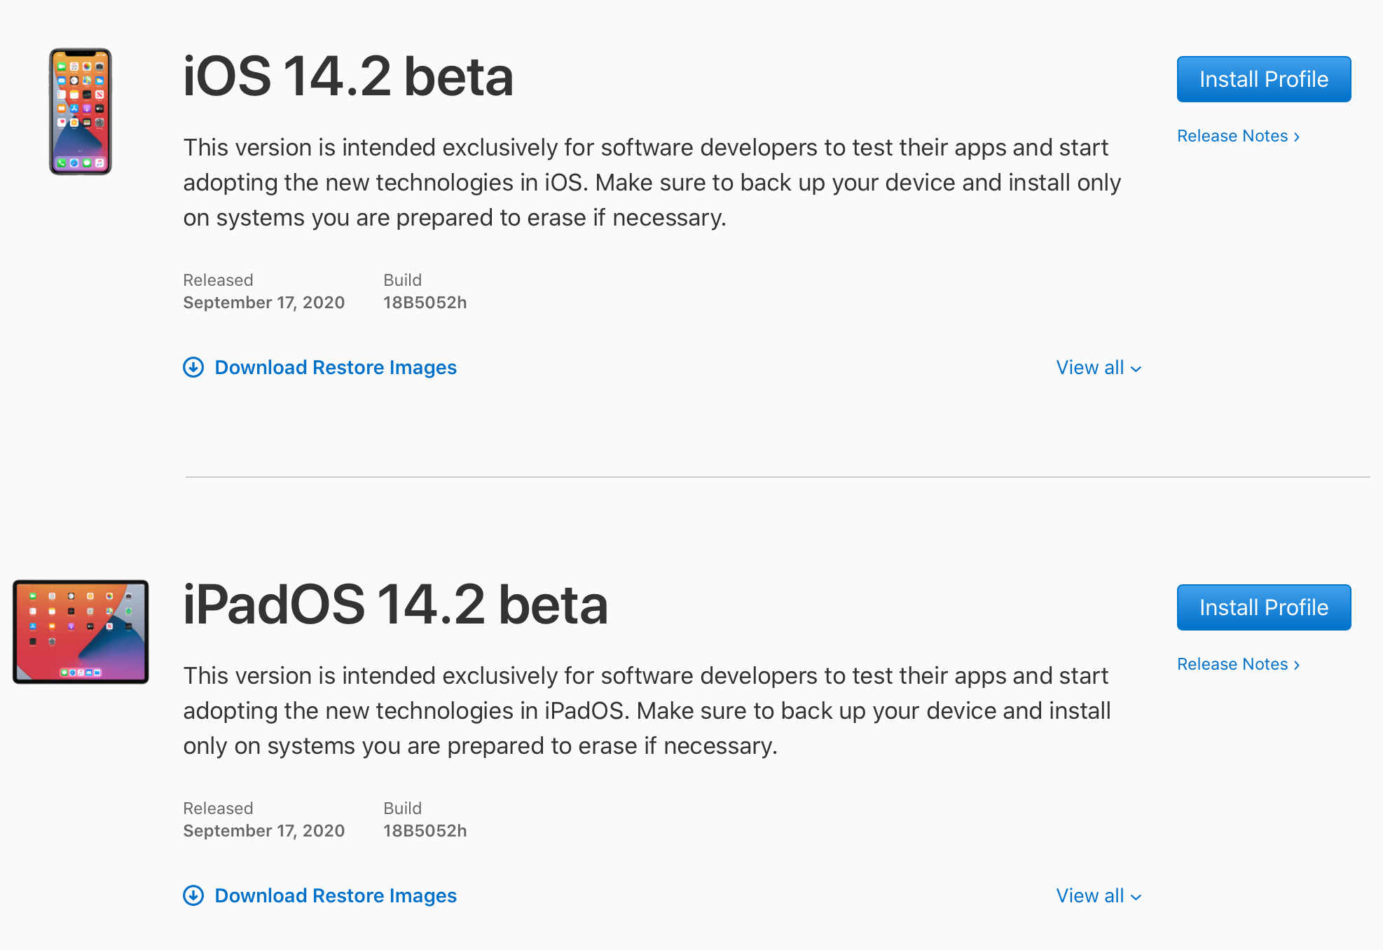The image size is (1383, 950).
Task: Click Install Profile for iOS 14.2 beta
Action: [x=1263, y=79]
